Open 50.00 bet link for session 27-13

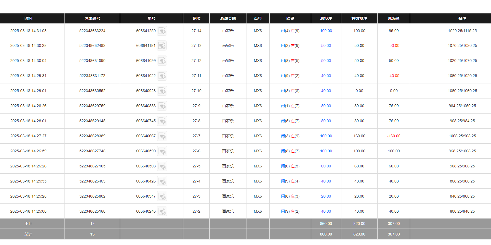[x=326, y=45]
